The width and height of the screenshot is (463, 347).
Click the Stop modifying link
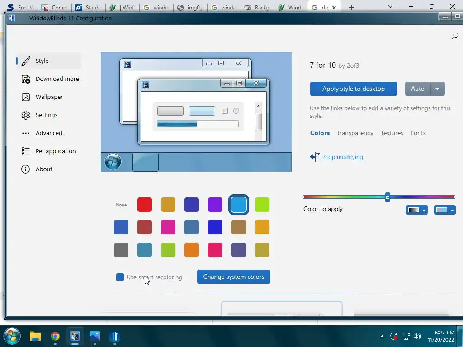click(x=343, y=157)
